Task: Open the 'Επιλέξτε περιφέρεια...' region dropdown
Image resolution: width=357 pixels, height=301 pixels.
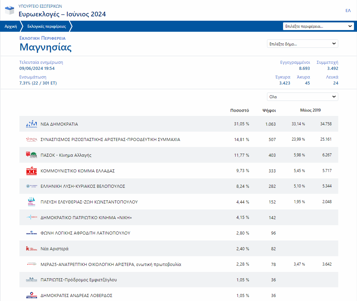Action: (318, 26)
